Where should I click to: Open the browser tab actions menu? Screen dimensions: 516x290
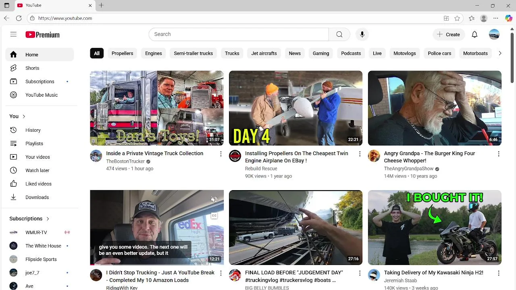click(x=6, y=5)
